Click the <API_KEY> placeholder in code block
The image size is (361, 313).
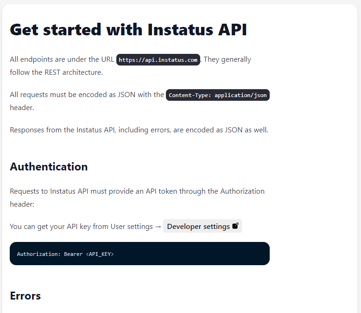pyautogui.click(x=100, y=254)
